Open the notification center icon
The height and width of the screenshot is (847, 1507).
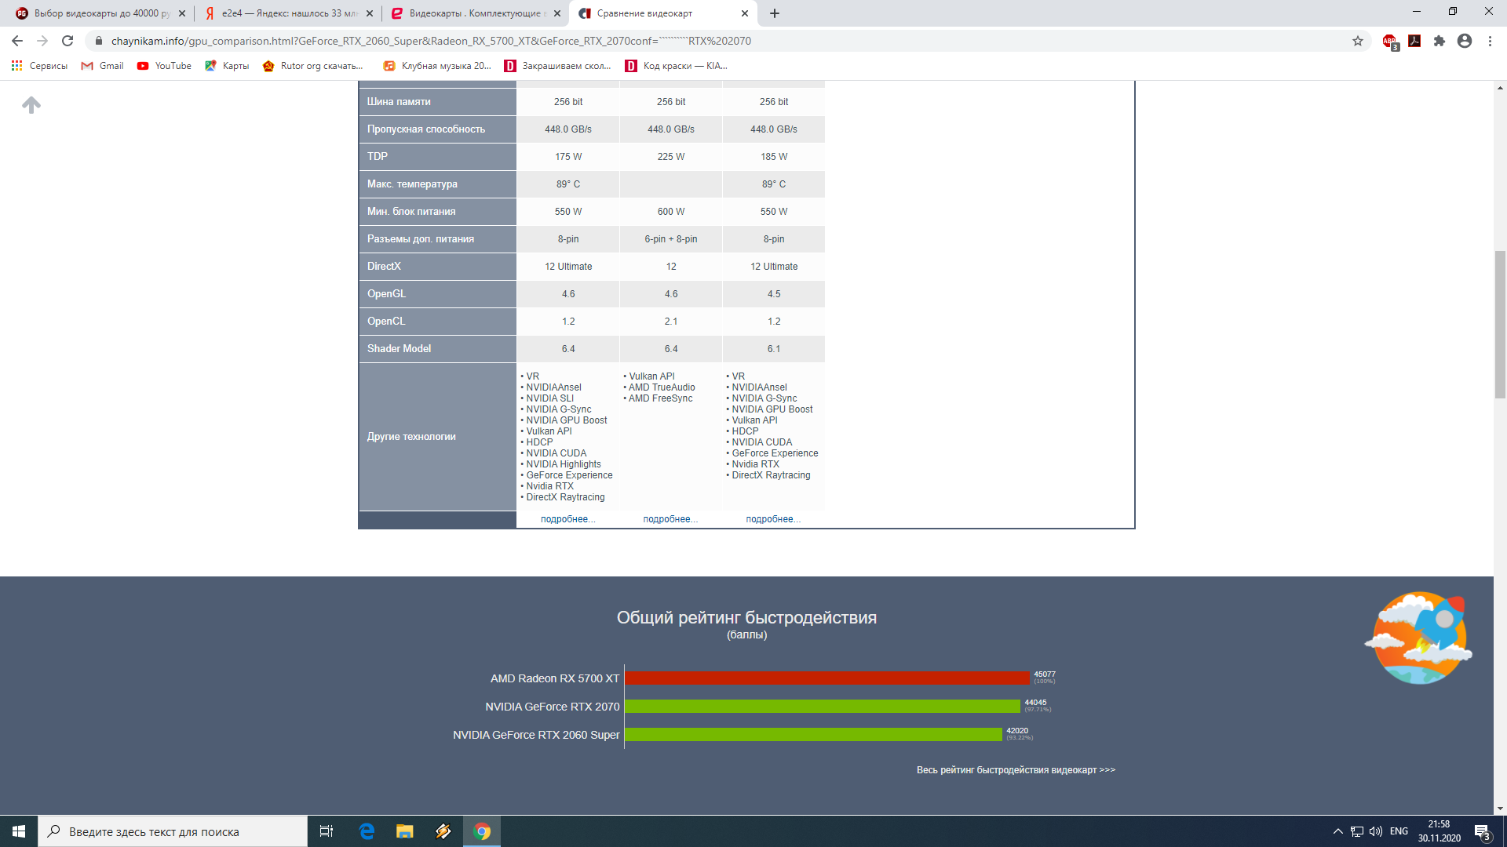click(x=1482, y=832)
